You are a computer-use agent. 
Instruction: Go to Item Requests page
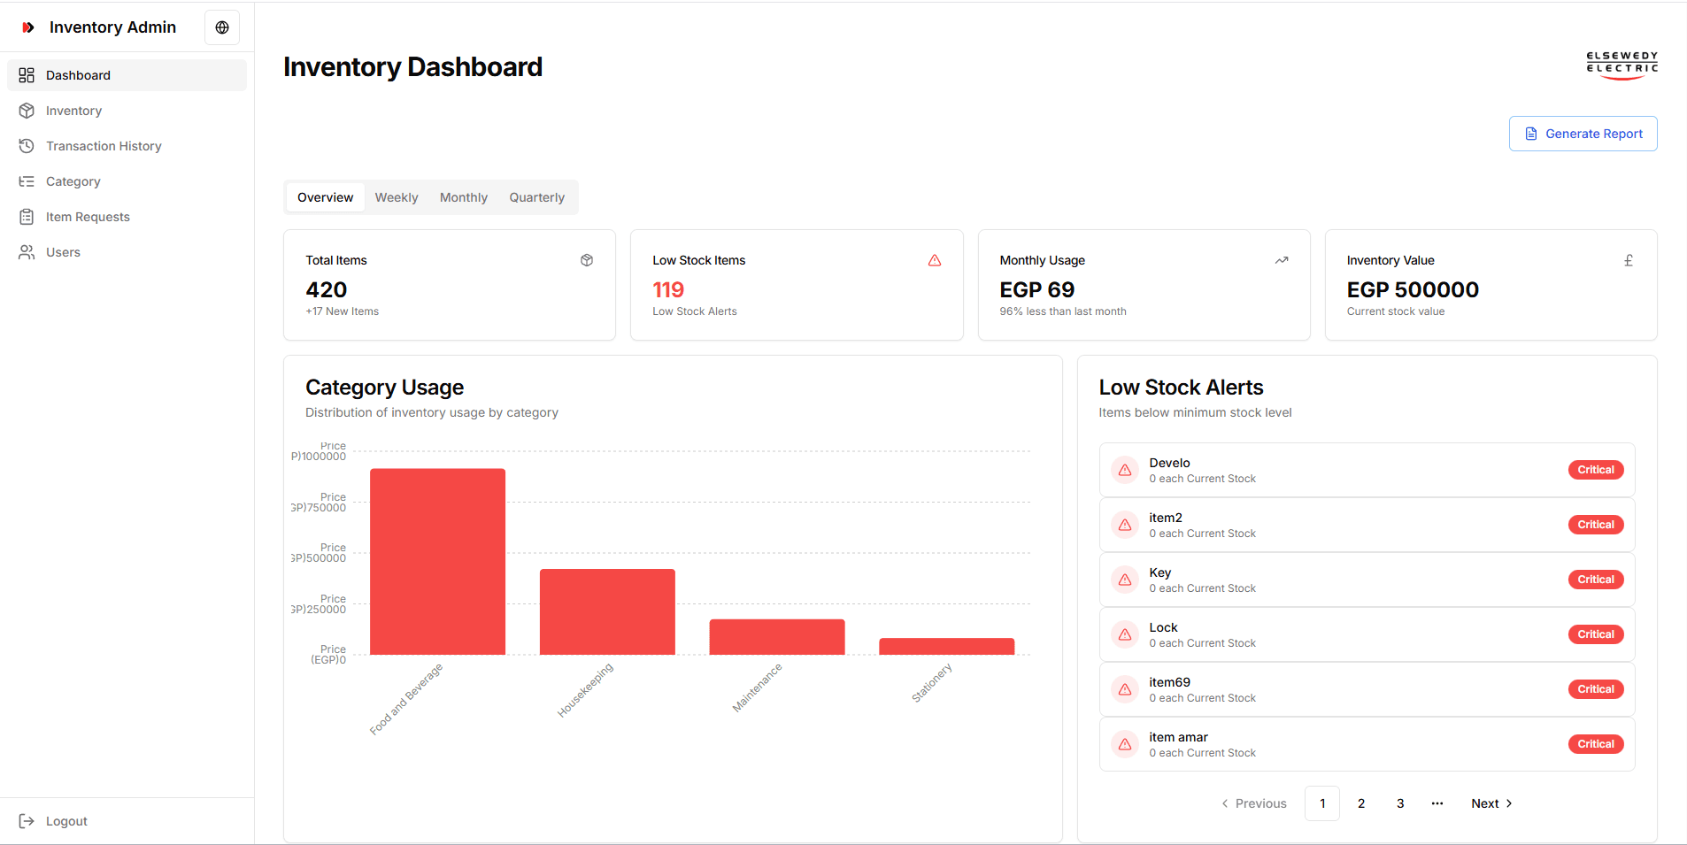(88, 217)
